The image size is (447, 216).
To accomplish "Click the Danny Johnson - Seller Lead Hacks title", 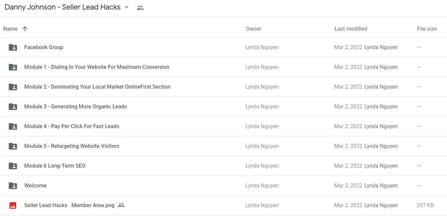I will (x=62, y=7).
